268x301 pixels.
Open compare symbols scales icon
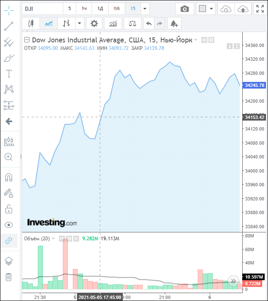point(133,23)
